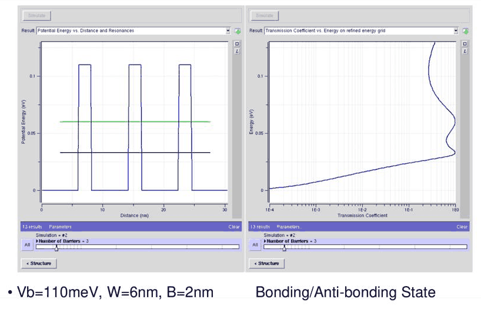Viewport: 481px width, 309px height.
Task: Click dark lower resonance line in potential plot
Action: [x=135, y=152]
